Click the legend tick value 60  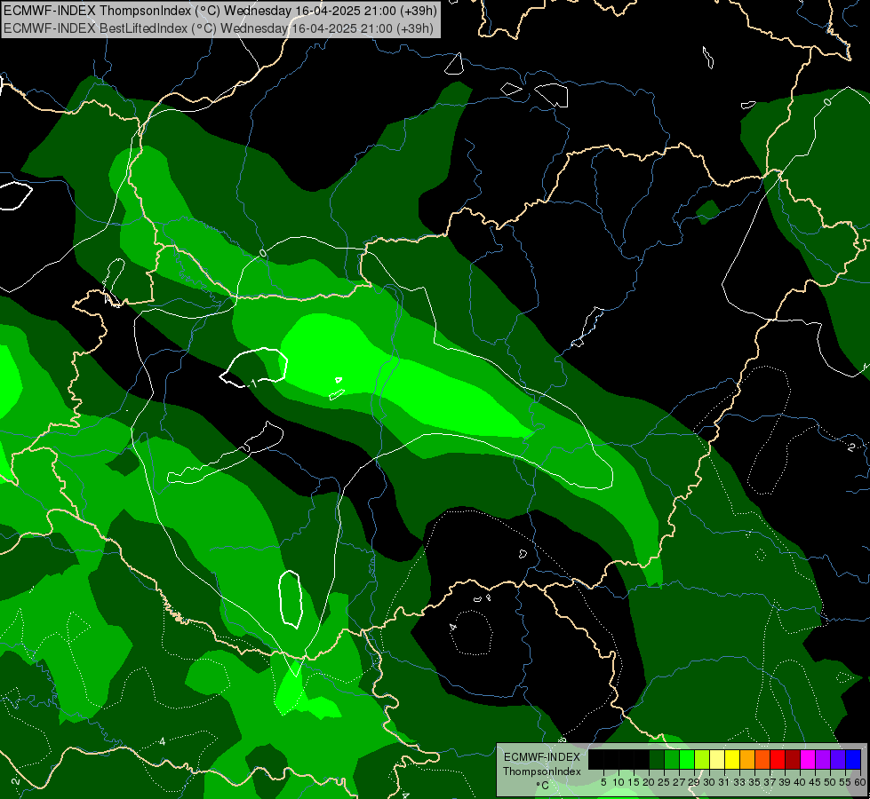[860, 782]
